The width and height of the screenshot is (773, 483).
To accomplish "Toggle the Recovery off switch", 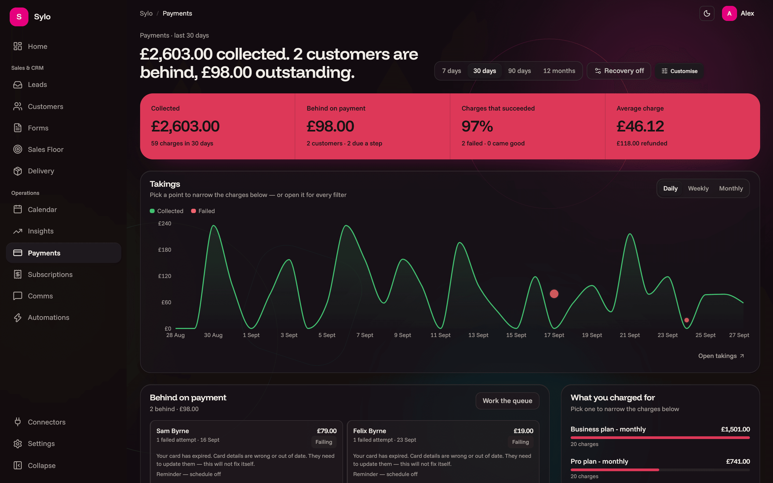I will 619,71.
